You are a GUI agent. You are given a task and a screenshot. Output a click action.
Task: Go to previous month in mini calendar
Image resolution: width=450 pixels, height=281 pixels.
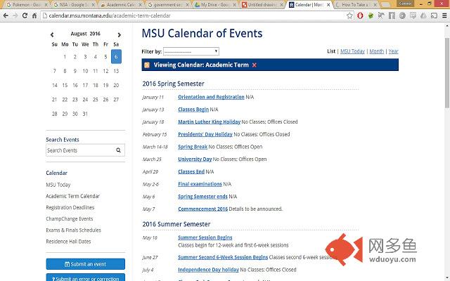[52, 34]
